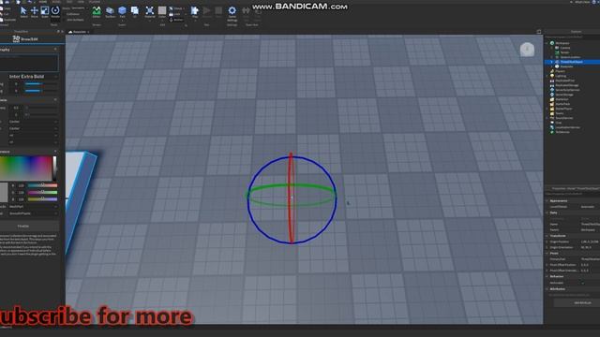The height and width of the screenshot is (337, 600).
Task: Click the Lock option in ribbon
Action: click(175, 14)
